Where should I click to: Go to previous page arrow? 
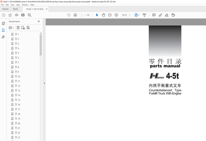(x=69, y=15)
